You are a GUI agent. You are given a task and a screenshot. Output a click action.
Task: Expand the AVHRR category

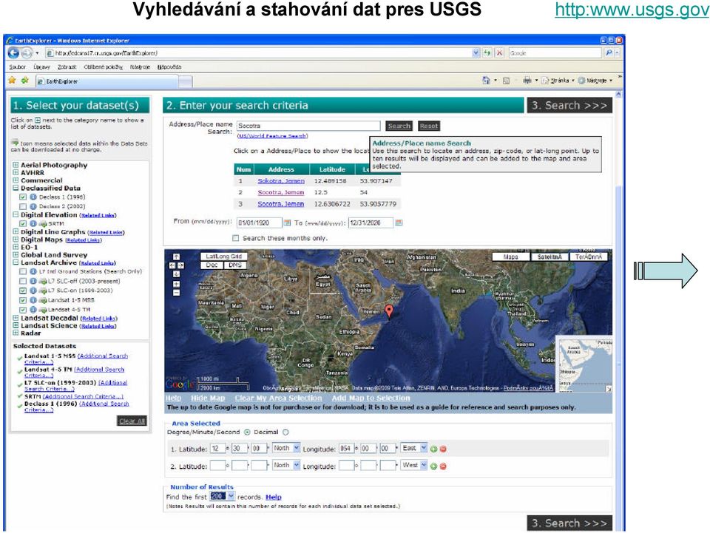tap(16, 172)
